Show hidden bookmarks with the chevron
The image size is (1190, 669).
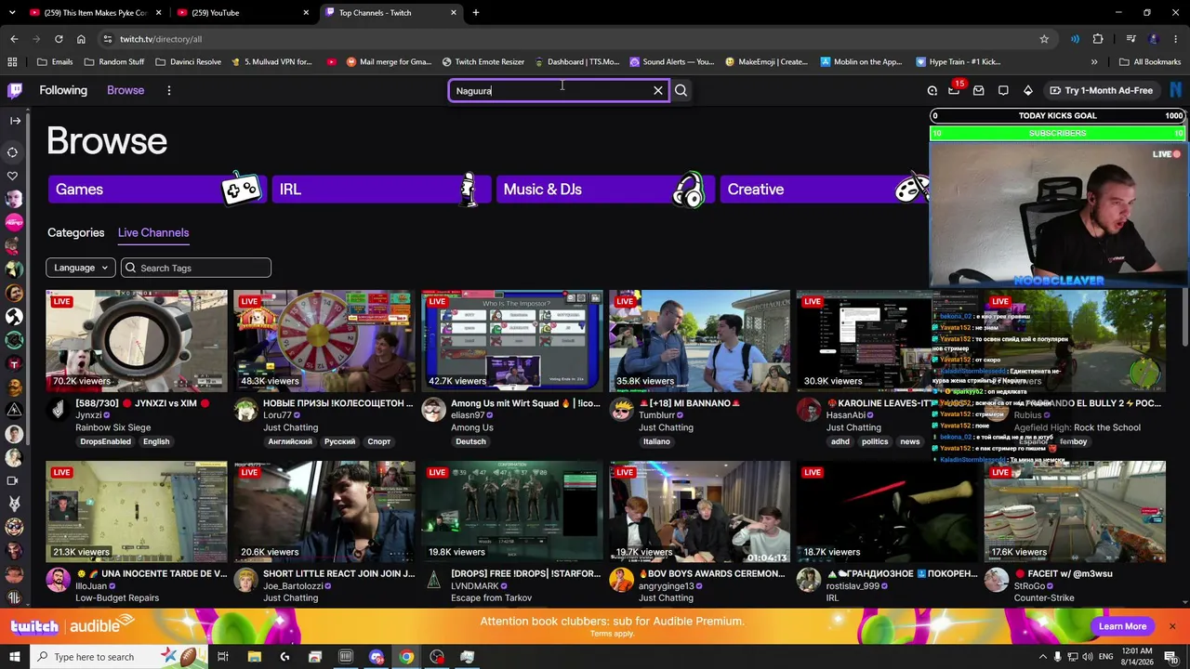(1094, 62)
